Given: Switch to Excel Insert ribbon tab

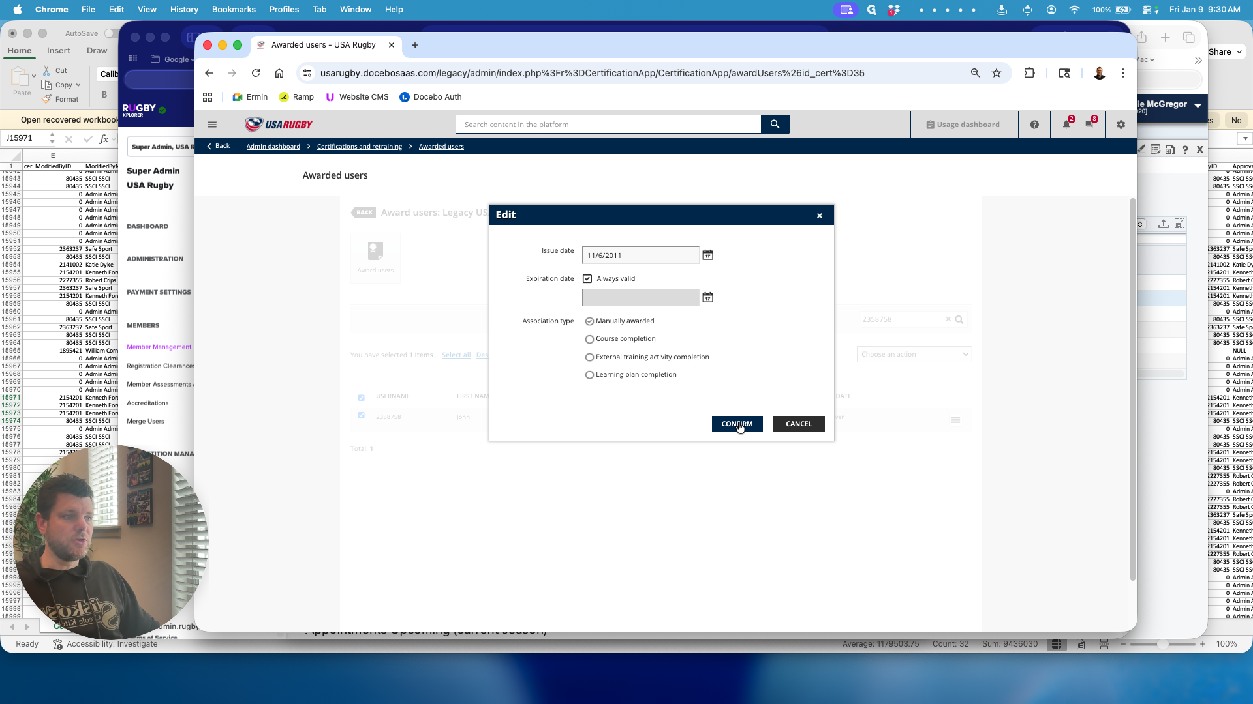Looking at the screenshot, I should point(58,51).
